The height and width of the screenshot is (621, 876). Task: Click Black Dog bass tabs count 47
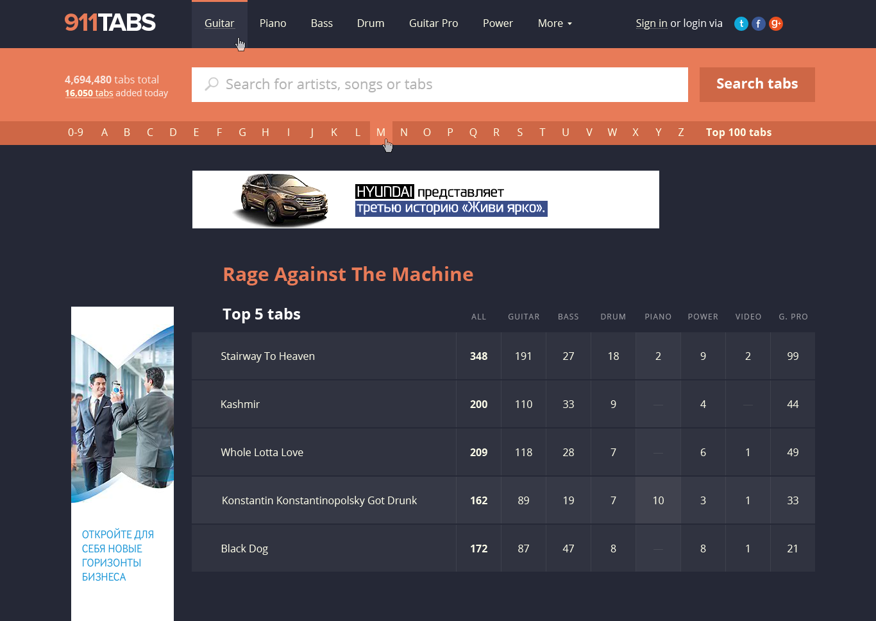[568, 549]
